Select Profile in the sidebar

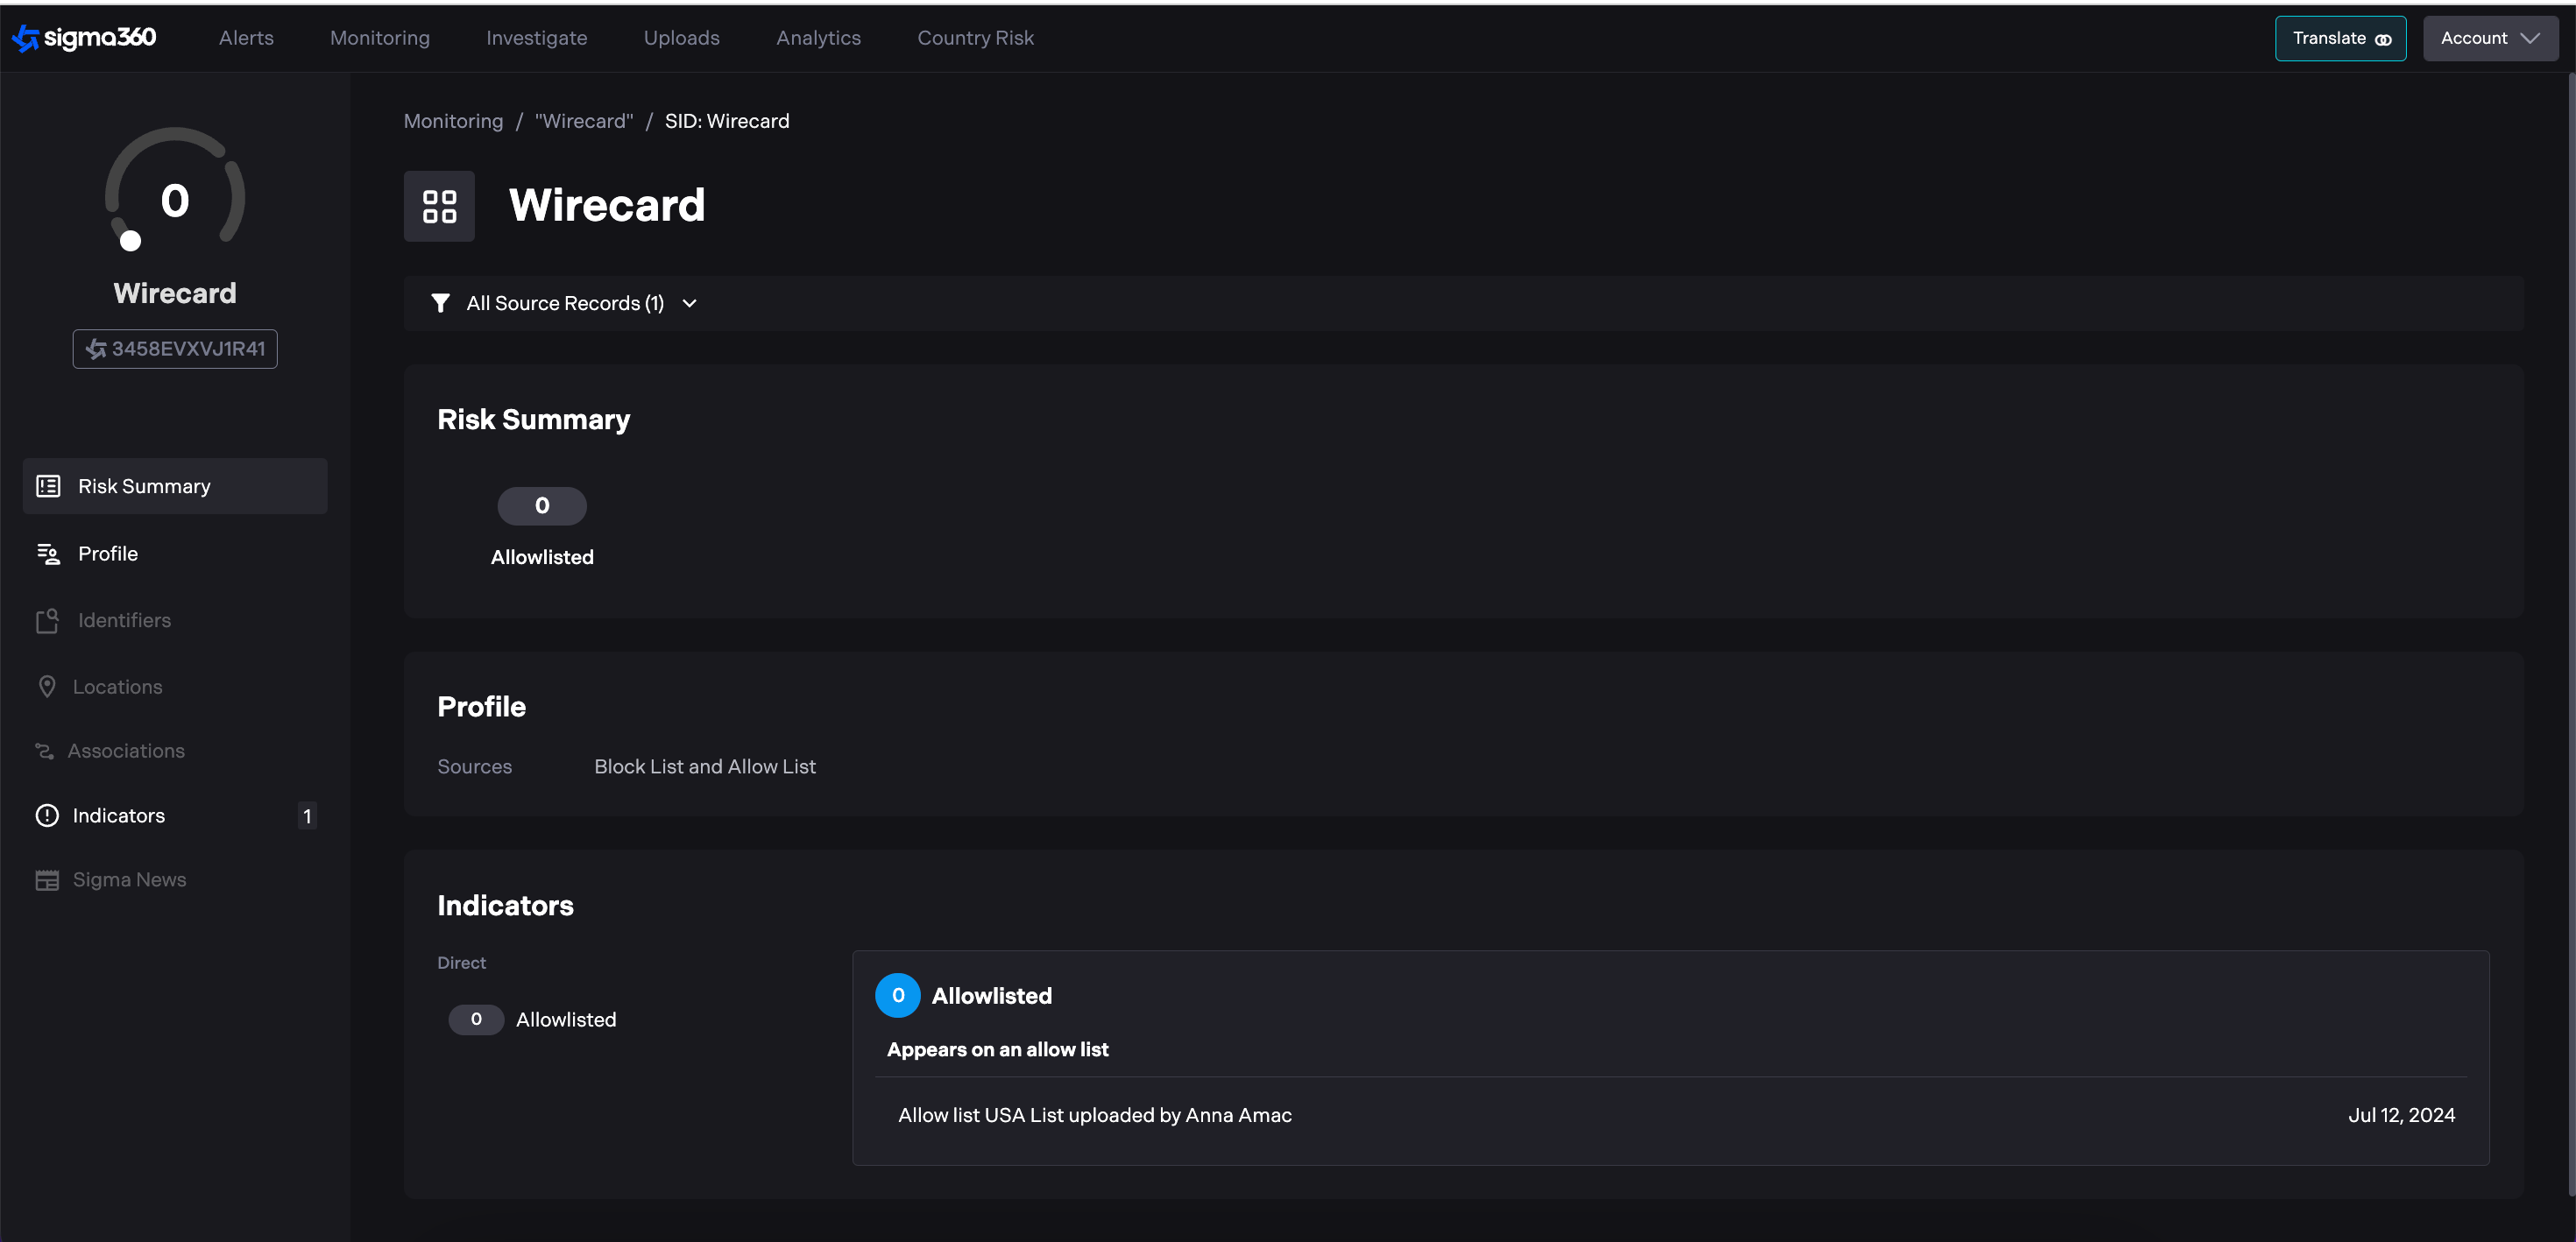click(x=108, y=554)
